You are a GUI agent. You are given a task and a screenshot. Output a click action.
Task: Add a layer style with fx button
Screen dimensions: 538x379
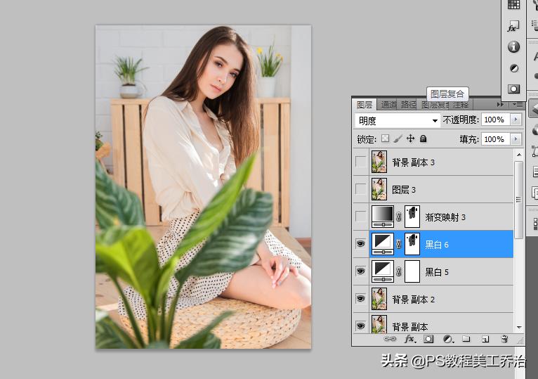click(x=409, y=339)
